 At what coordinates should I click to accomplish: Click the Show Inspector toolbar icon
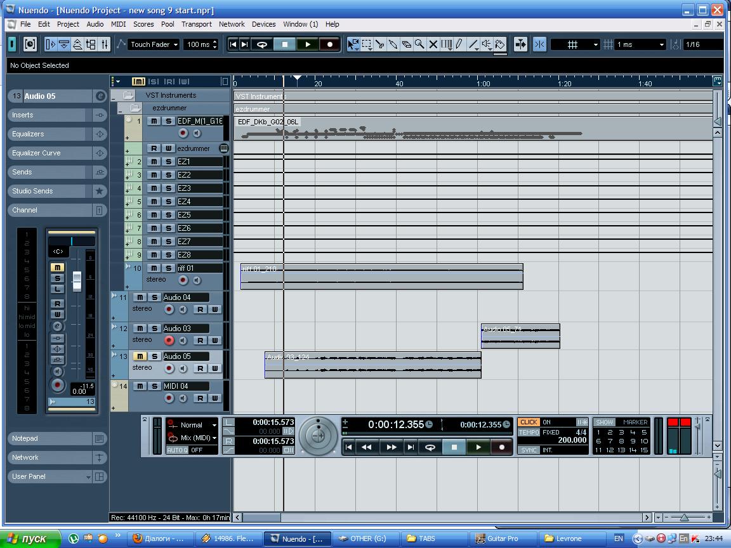click(x=50, y=44)
